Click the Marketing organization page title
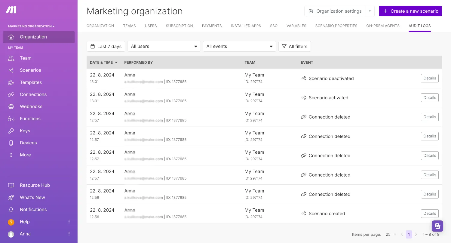451x243 pixels. [x=135, y=11]
